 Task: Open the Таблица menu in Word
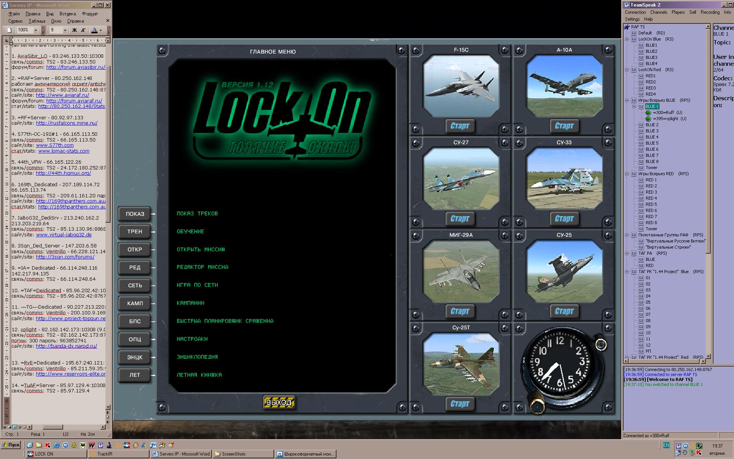(37, 21)
